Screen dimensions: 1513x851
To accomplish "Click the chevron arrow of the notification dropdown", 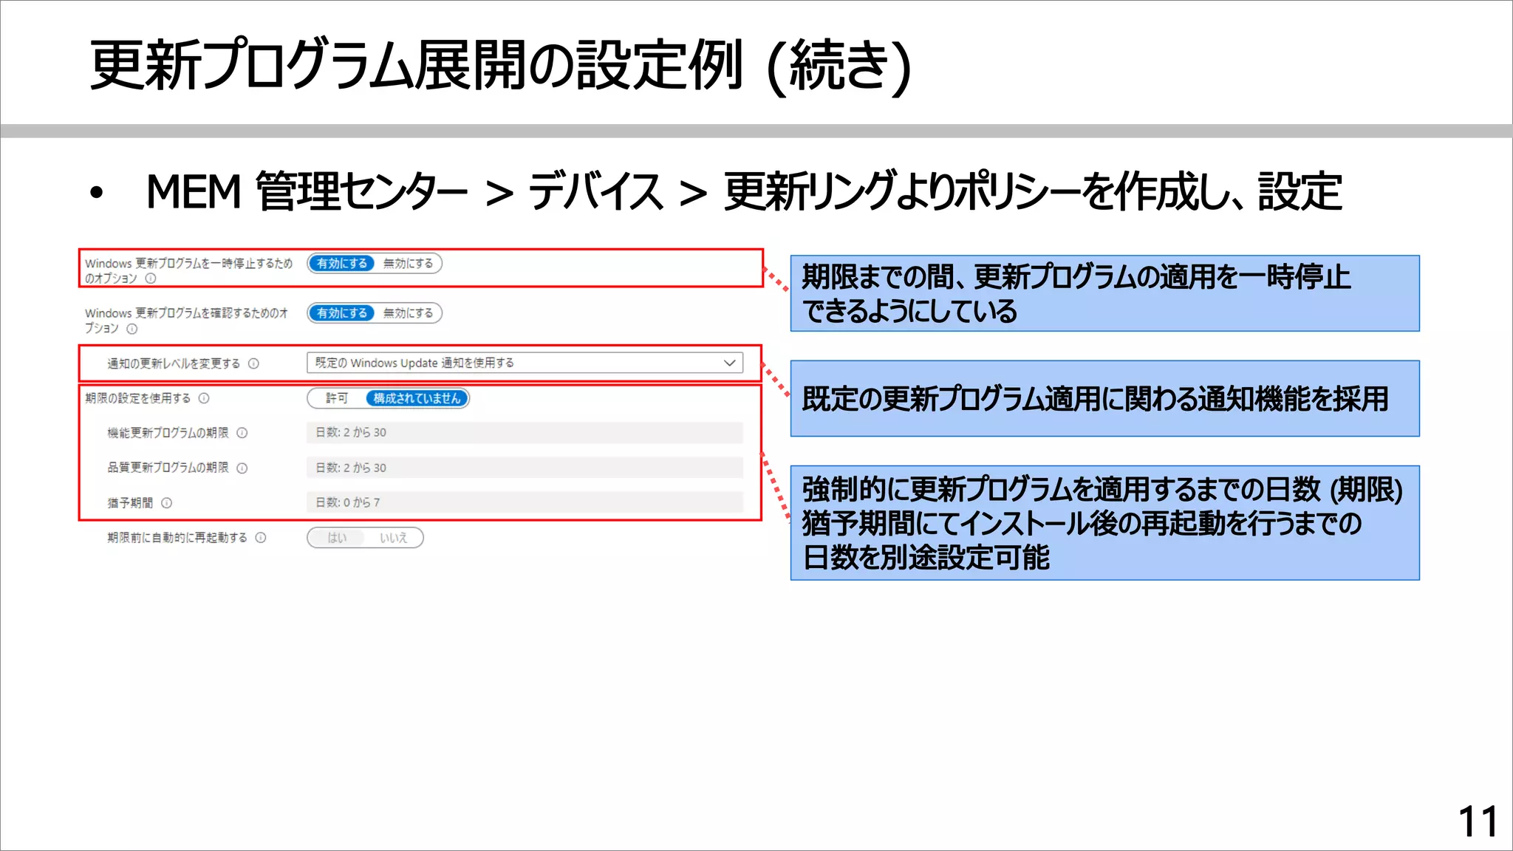I will coord(729,363).
